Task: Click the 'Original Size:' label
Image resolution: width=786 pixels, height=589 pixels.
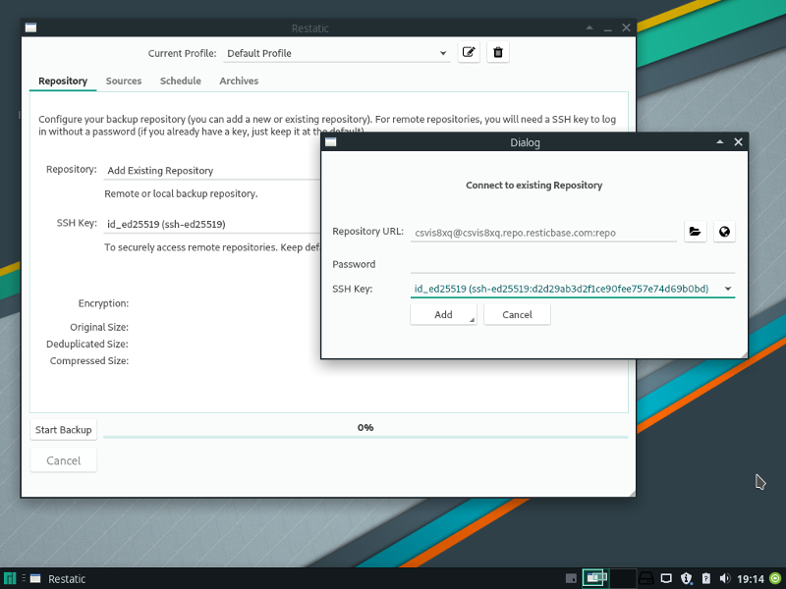Action: coord(99,327)
